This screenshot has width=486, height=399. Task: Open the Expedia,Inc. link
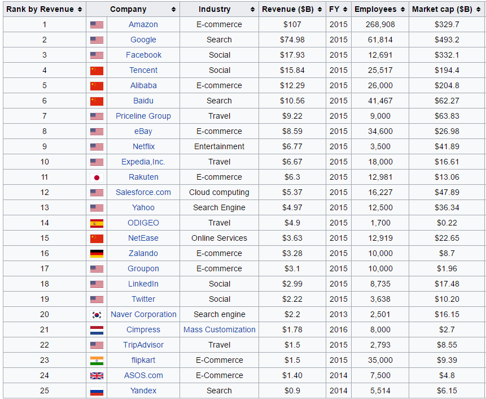(143, 162)
